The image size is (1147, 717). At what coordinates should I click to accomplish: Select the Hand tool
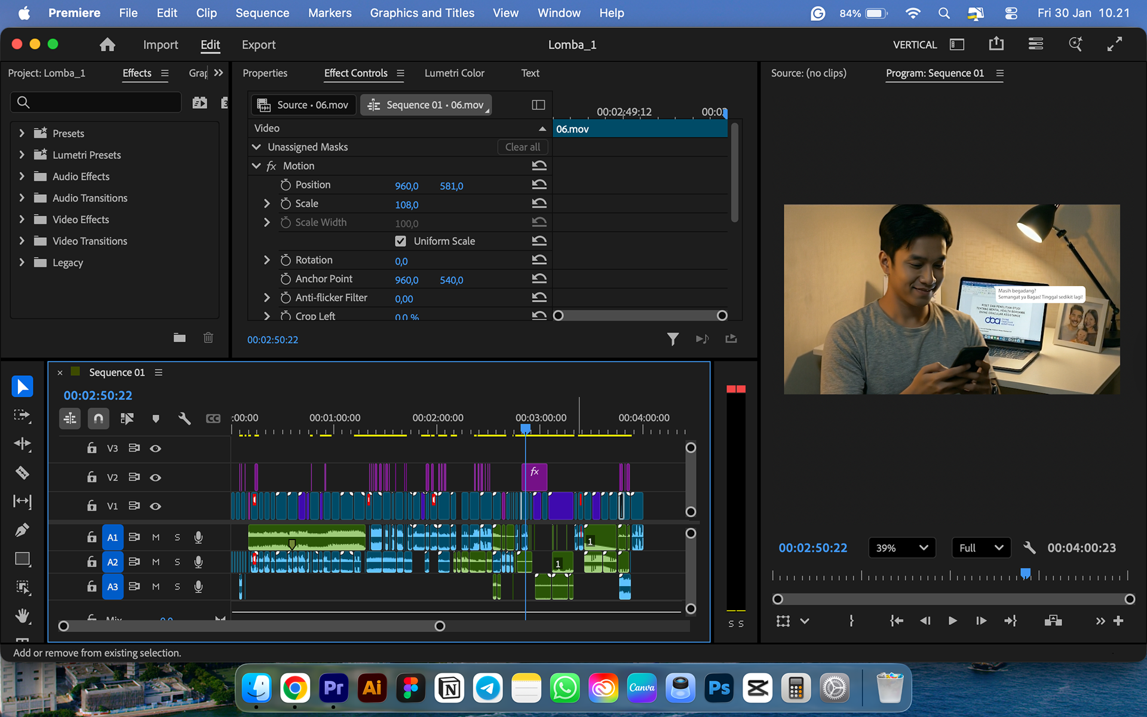point(22,615)
